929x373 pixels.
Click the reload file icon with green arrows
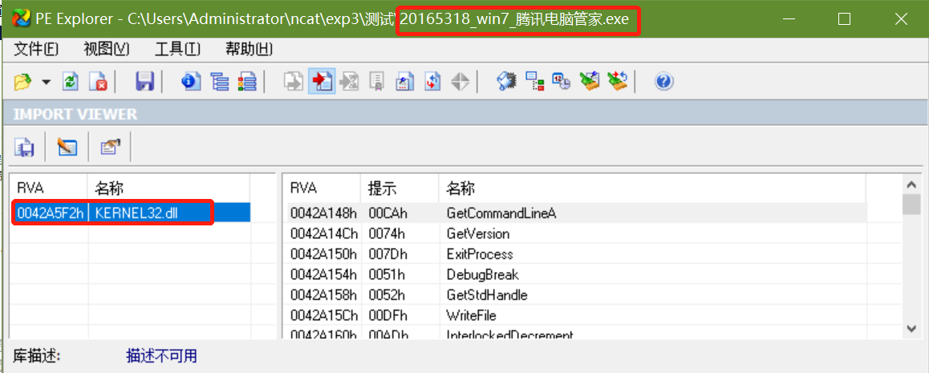click(71, 82)
